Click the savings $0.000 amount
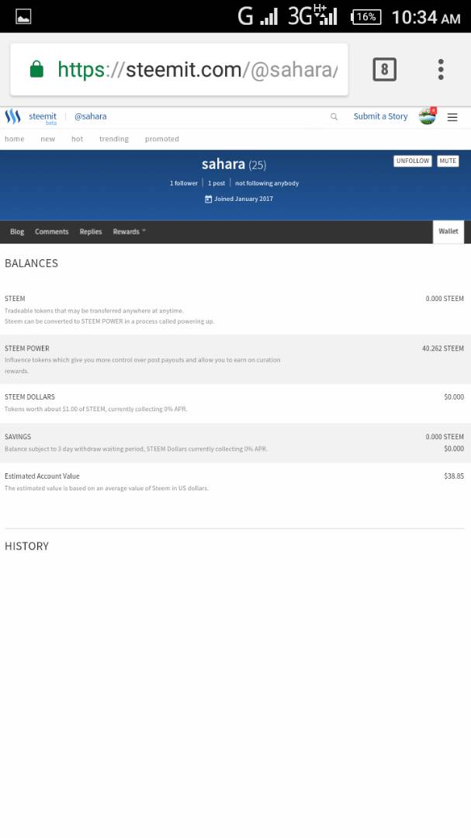 coord(454,449)
